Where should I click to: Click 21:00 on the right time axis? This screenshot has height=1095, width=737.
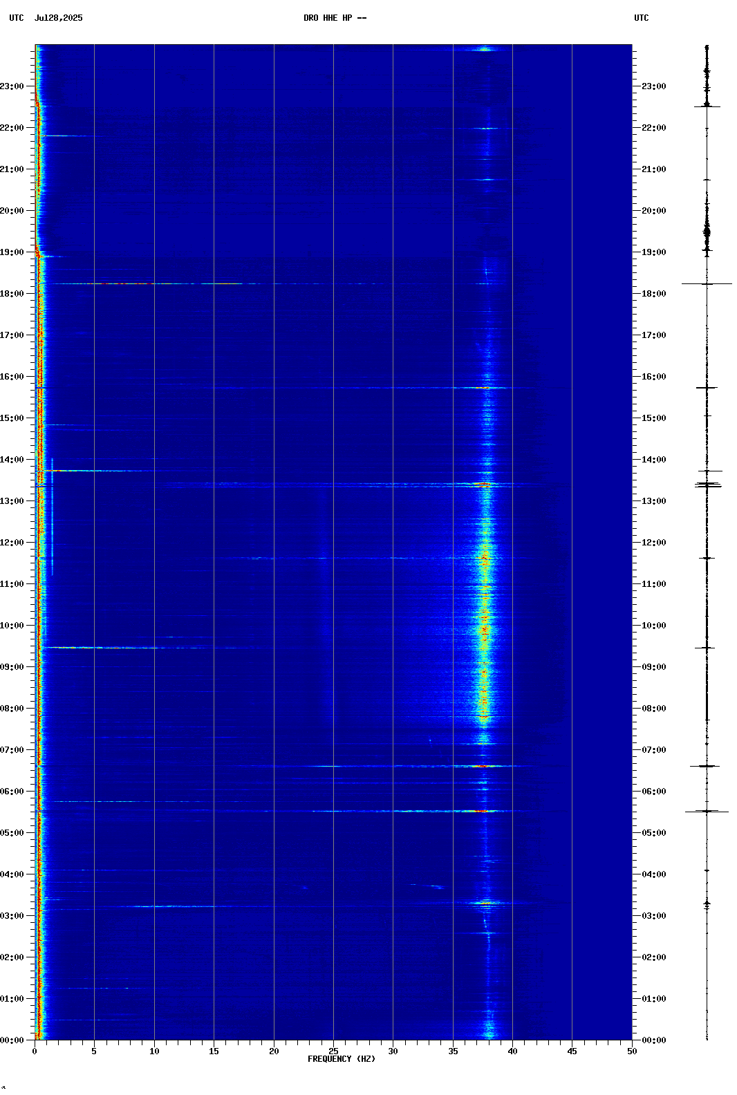[x=654, y=169]
